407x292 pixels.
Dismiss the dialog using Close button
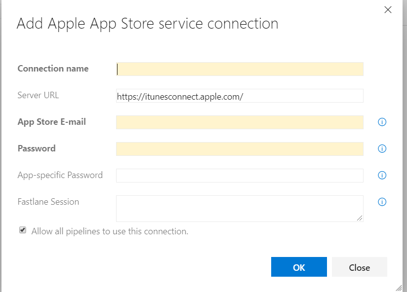pyautogui.click(x=360, y=267)
